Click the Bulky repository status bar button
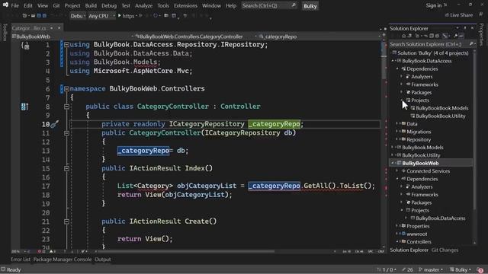 point(461,269)
